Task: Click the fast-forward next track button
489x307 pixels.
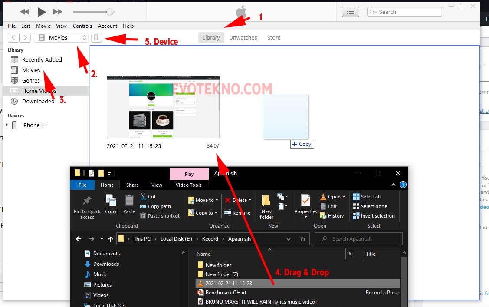Action: [x=58, y=12]
